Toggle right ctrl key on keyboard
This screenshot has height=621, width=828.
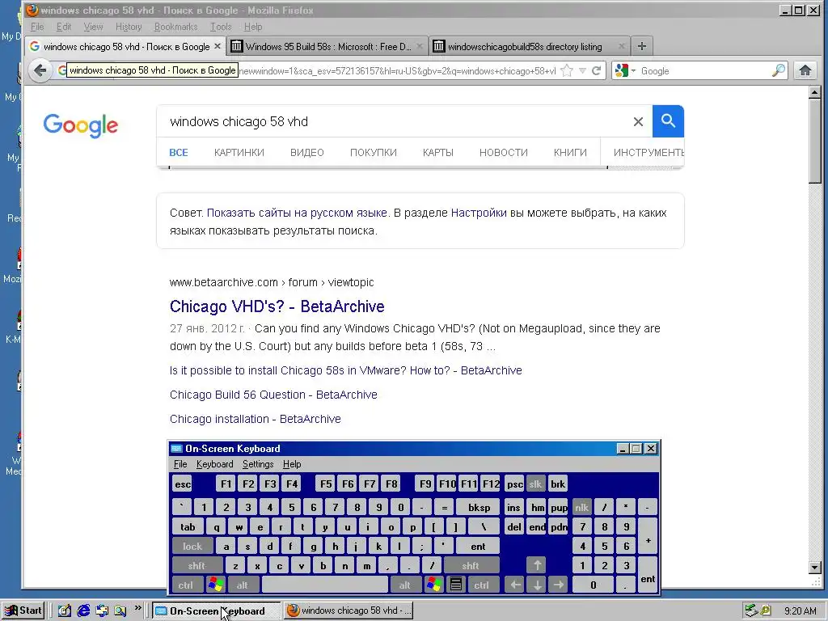[x=482, y=585]
